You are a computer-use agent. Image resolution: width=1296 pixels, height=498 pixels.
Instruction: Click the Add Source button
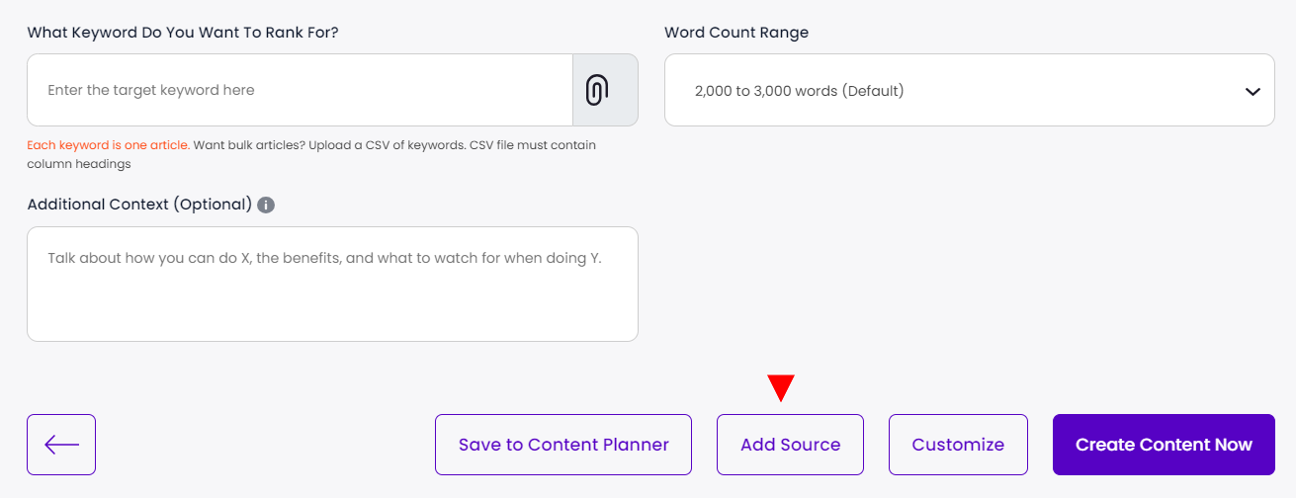[790, 445]
